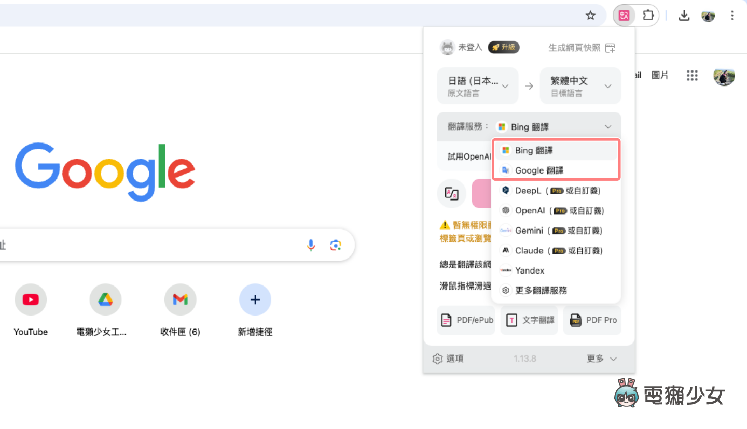This screenshot has height=429, width=747.
Task: Click the 升級 upgrade badge
Action: coord(504,48)
